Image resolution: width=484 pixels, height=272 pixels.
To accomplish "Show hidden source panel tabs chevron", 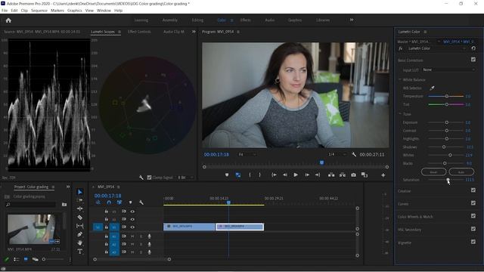I will [x=194, y=32].
